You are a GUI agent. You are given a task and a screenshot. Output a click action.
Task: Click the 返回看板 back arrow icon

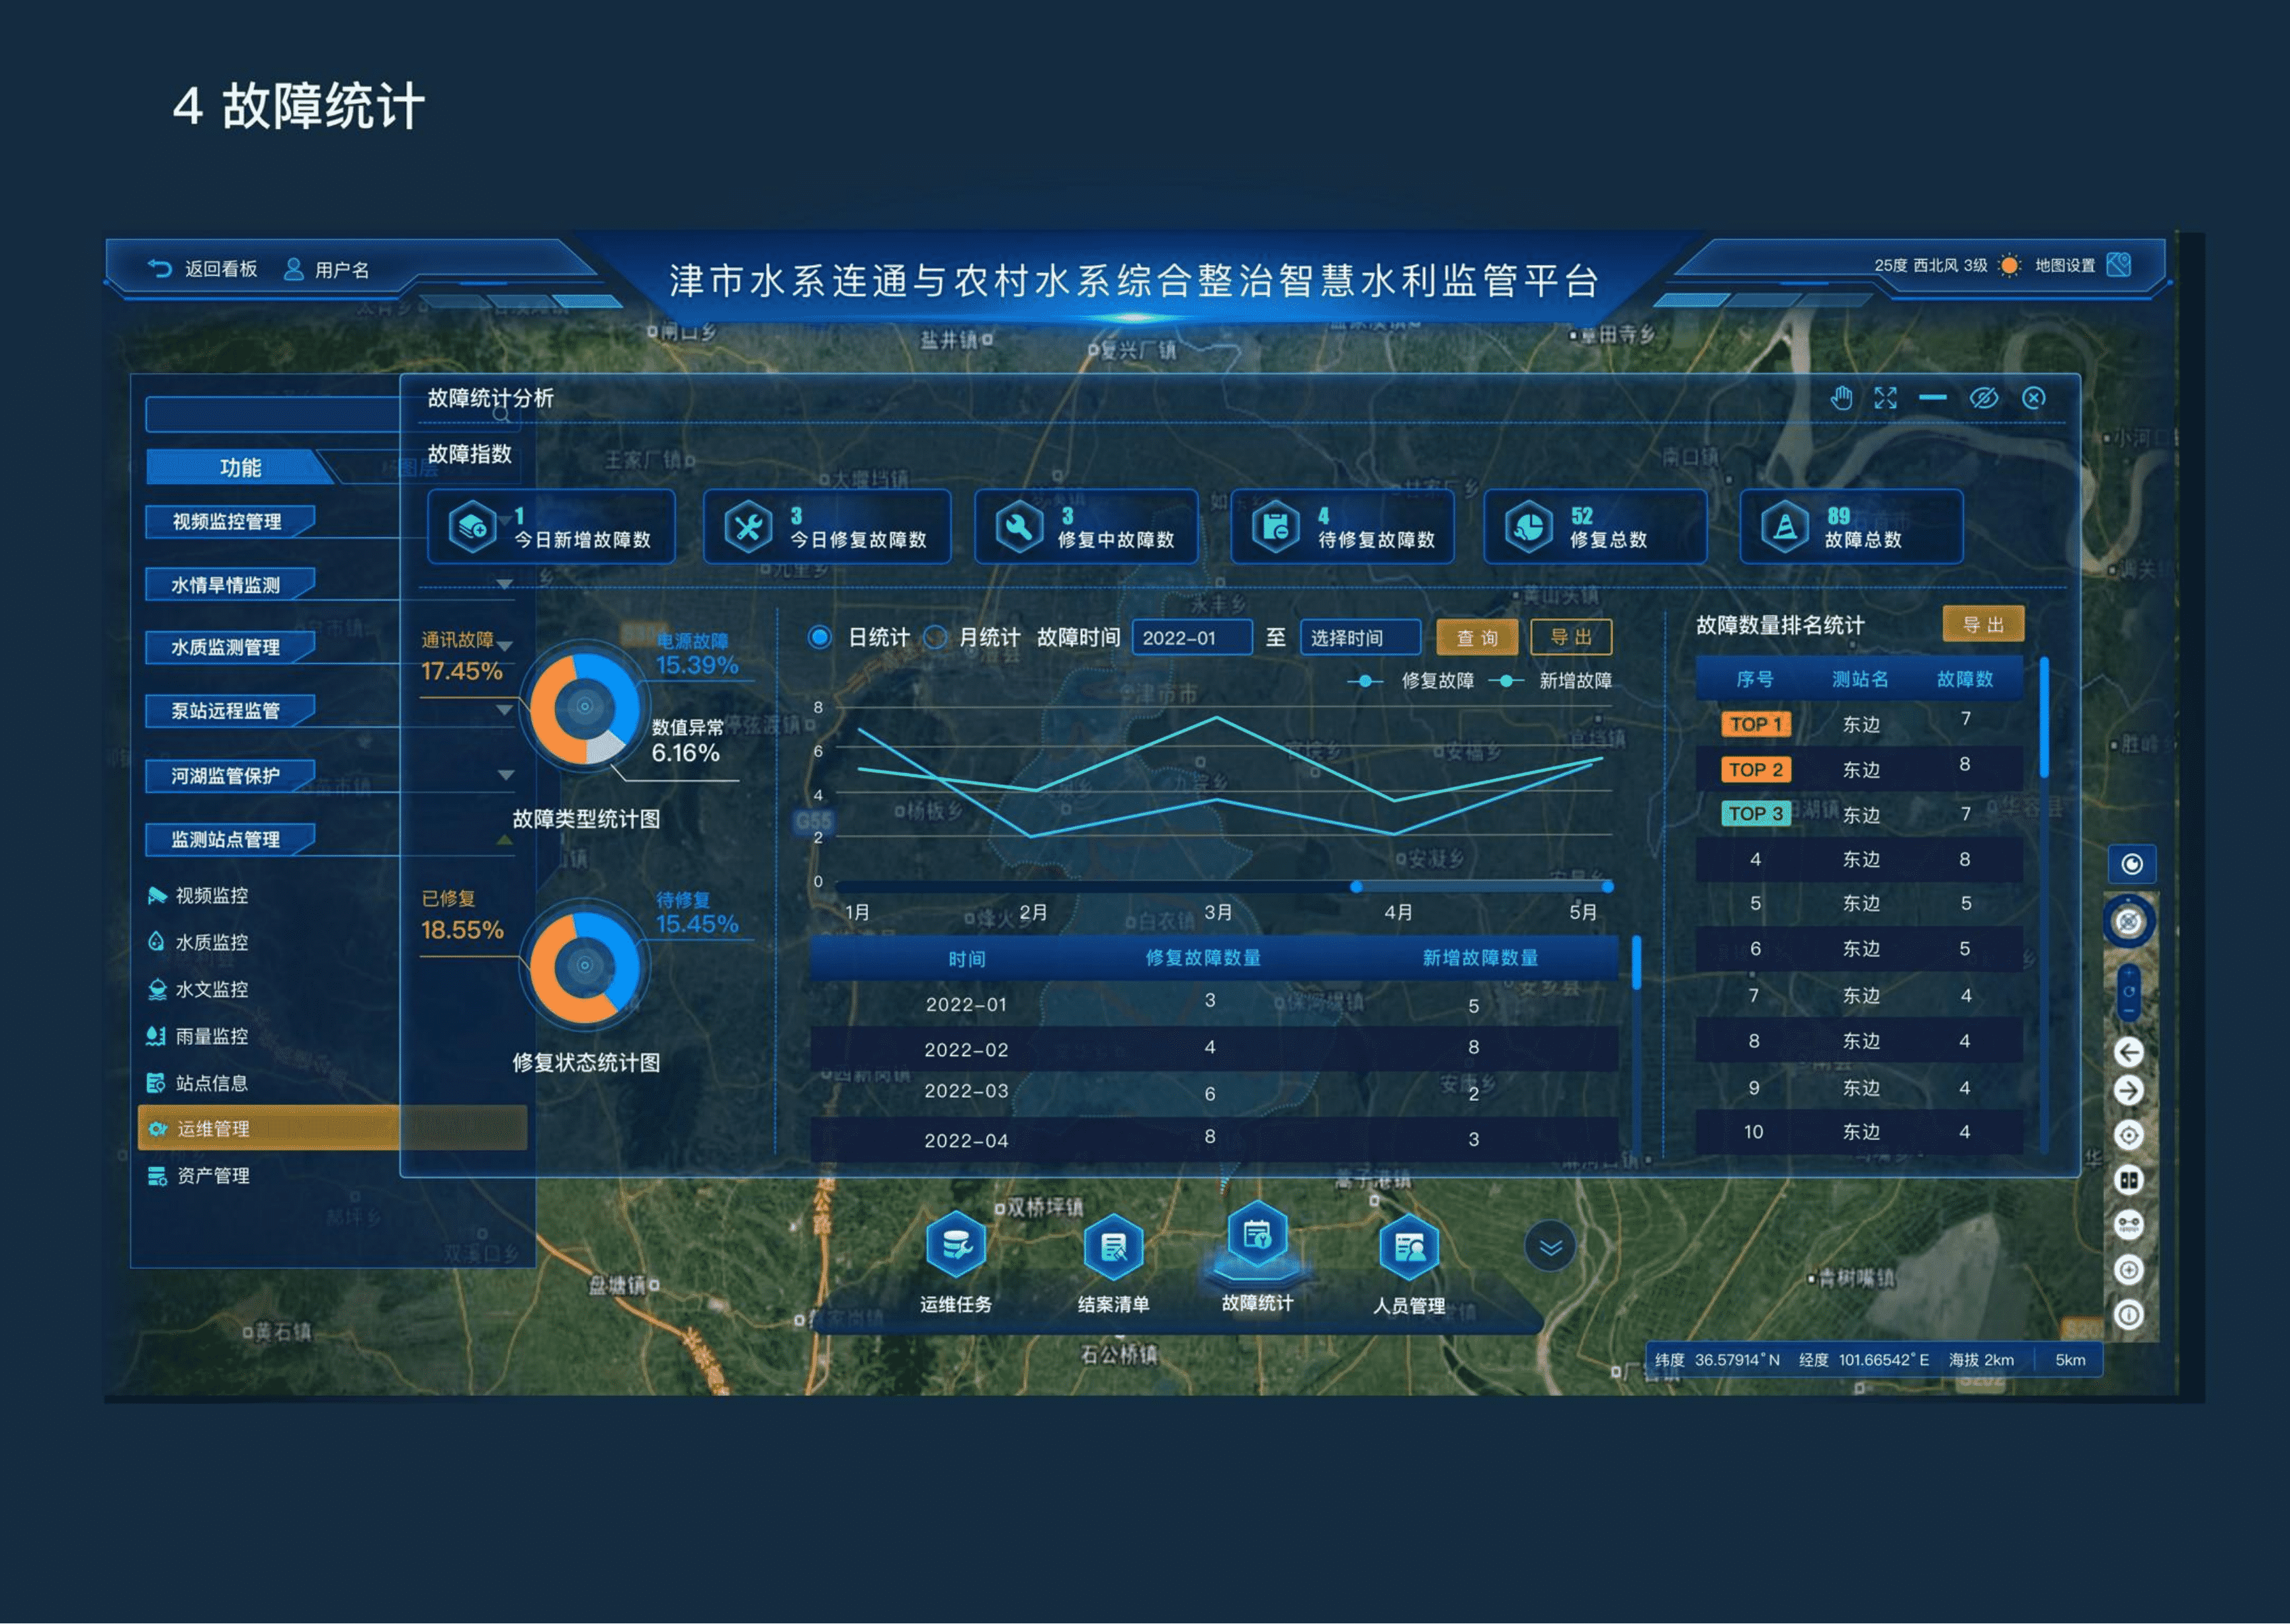pos(160,268)
